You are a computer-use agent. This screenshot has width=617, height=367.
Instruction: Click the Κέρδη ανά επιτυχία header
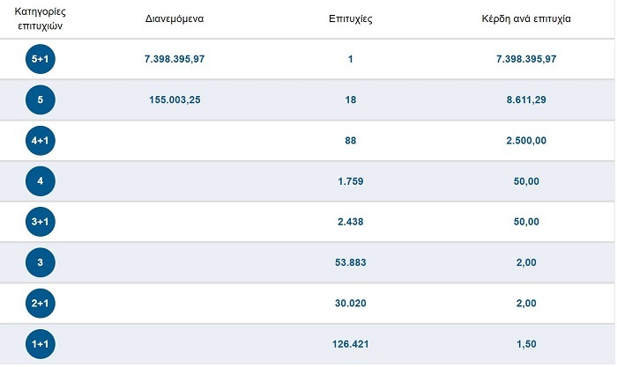527,19
